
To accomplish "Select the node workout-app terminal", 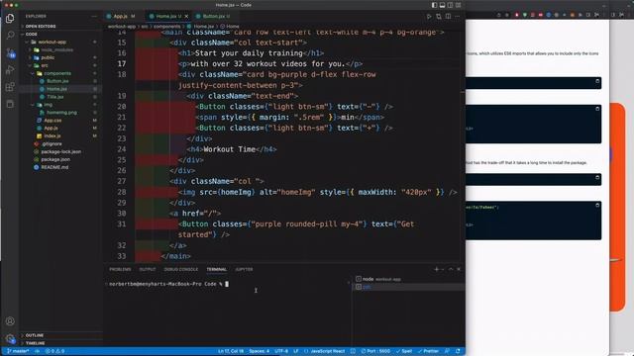I will click(x=408, y=279).
